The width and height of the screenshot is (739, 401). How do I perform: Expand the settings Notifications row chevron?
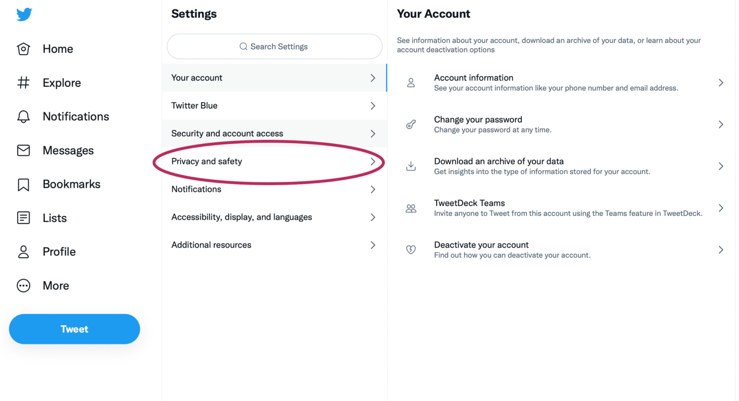click(x=373, y=189)
